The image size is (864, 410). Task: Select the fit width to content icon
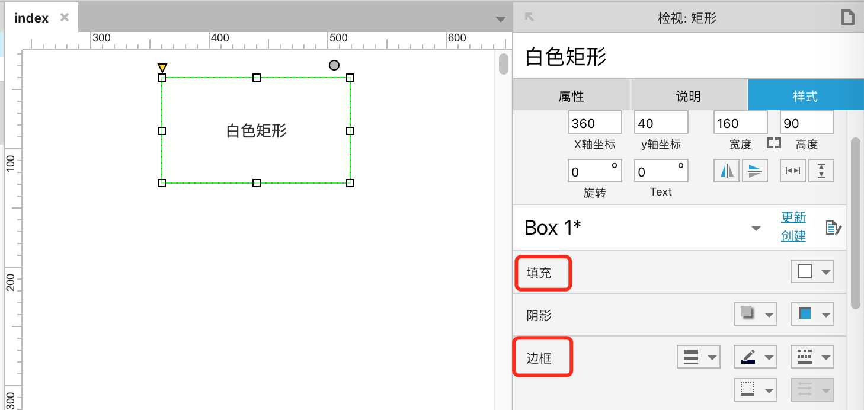point(792,170)
